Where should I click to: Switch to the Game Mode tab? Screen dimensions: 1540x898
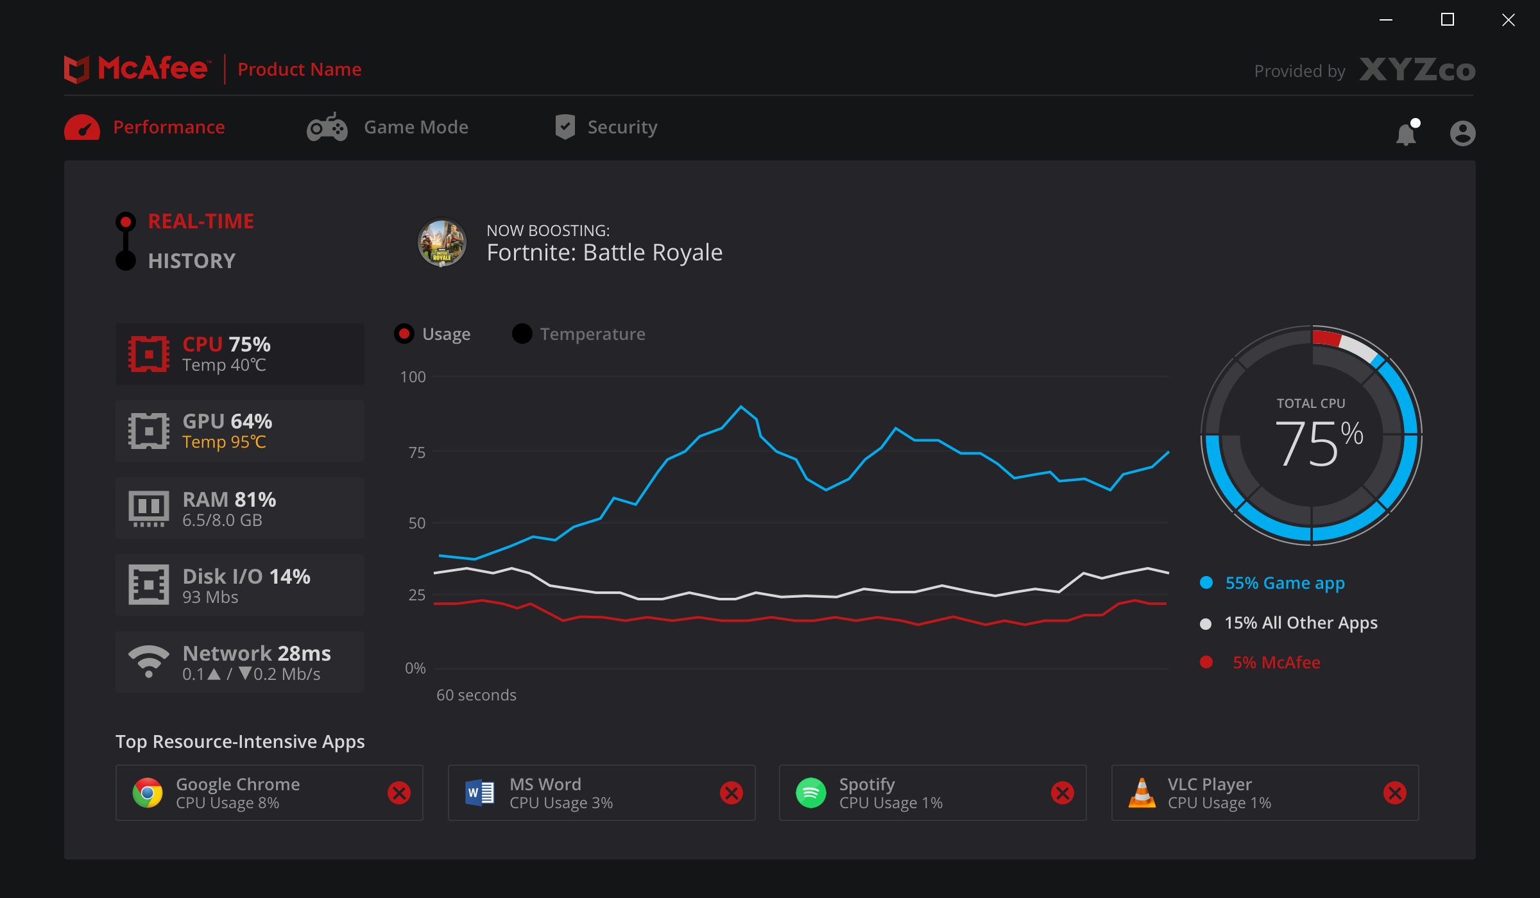click(x=388, y=127)
